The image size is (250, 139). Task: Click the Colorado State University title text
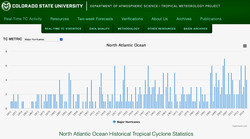tap(47, 6)
